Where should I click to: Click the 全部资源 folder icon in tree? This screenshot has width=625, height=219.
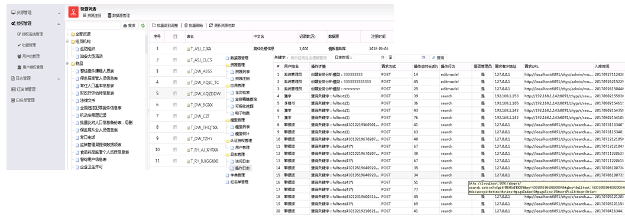pos(73,34)
